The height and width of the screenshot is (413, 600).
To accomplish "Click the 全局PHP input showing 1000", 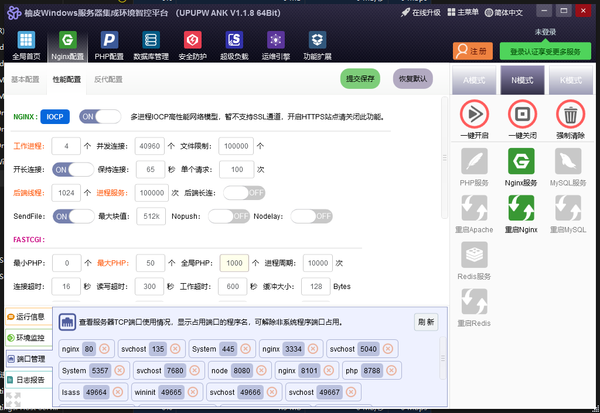I will 234,263.
